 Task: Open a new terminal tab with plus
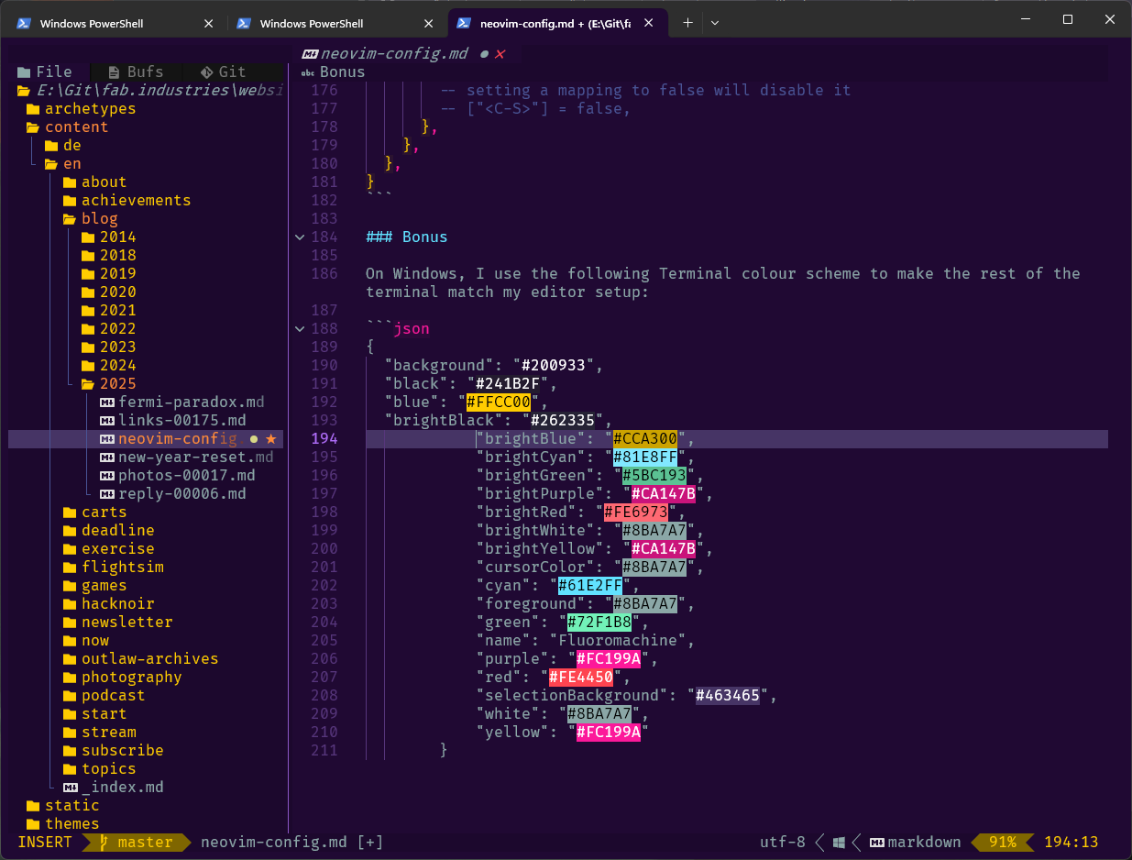(x=688, y=24)
